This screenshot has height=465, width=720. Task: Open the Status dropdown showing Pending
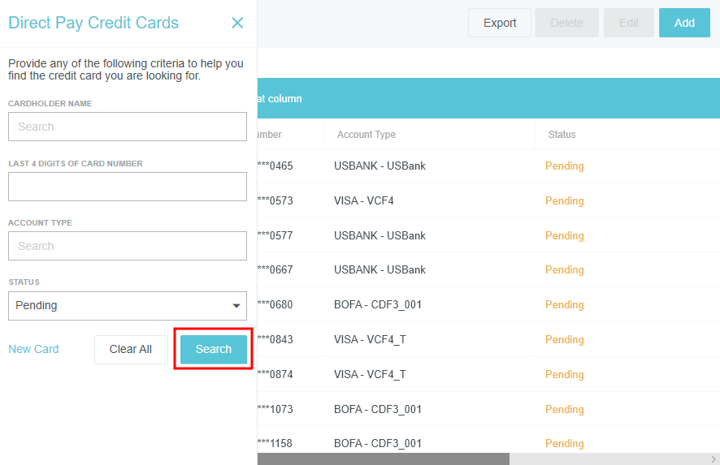127,306
